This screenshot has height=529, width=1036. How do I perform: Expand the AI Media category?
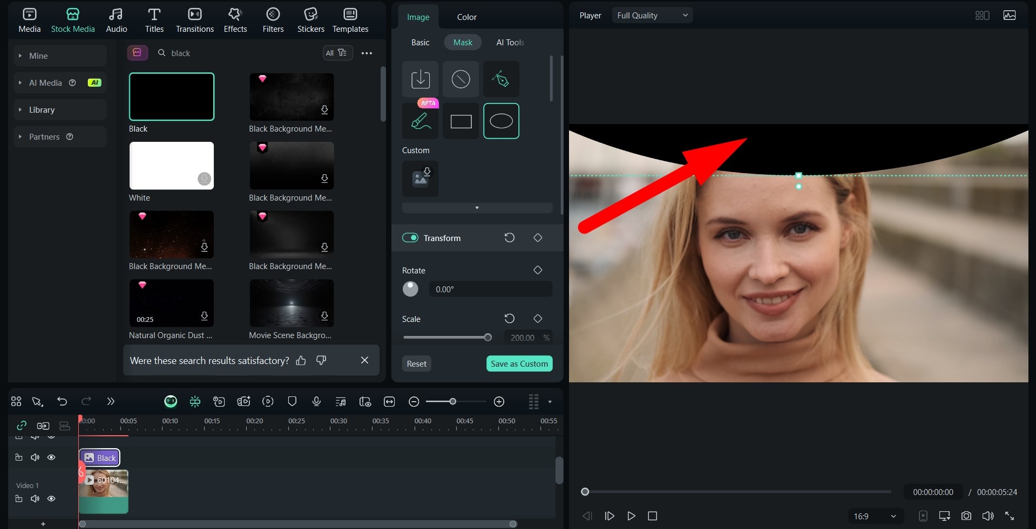coord(60,83)
